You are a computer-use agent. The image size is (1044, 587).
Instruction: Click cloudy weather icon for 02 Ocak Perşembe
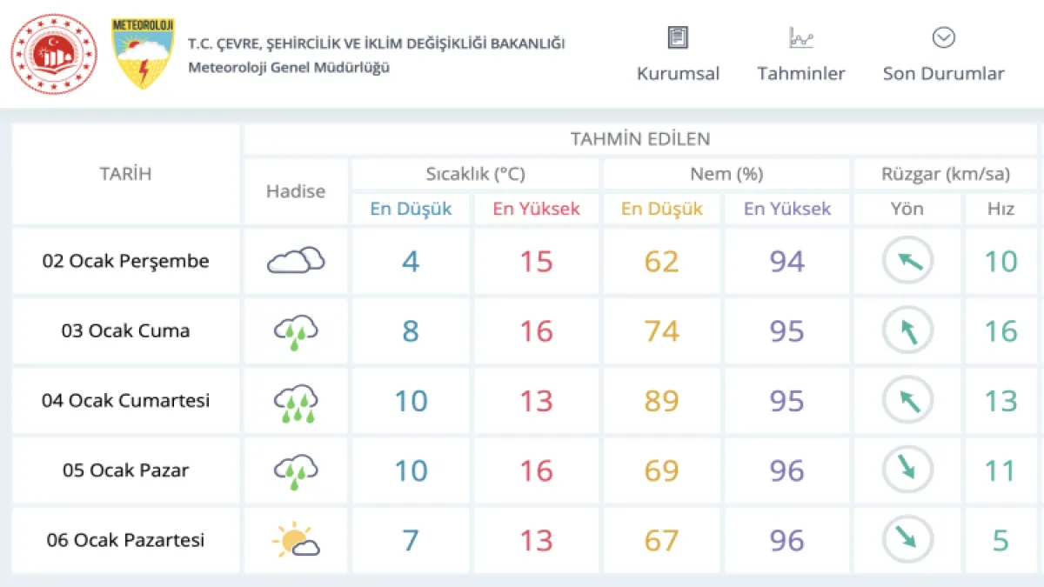click(x=296, y=261)
